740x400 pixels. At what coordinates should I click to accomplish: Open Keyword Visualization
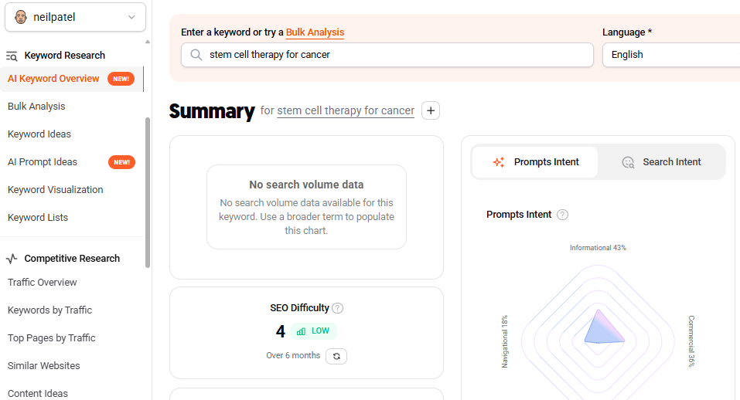55,190
